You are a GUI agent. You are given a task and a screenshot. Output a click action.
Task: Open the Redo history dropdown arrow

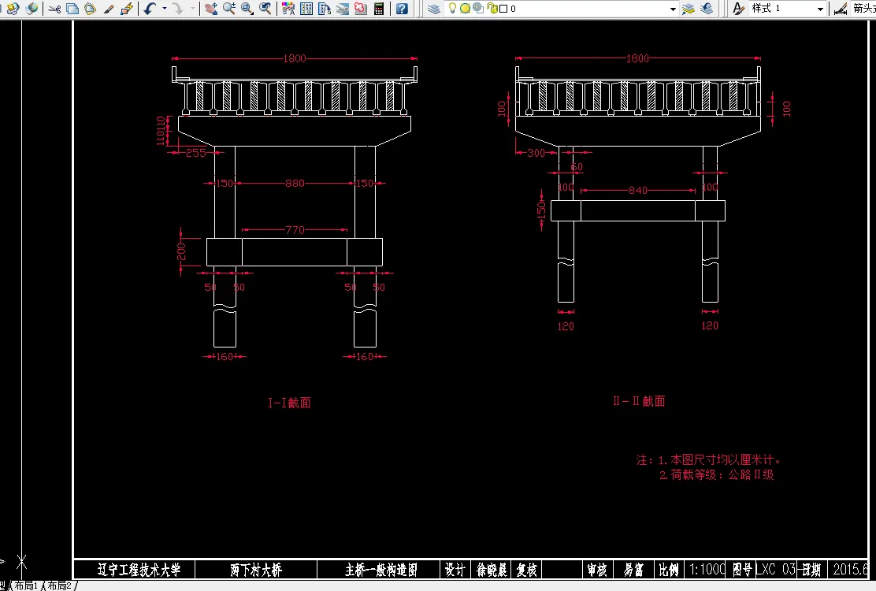(193, 9)
